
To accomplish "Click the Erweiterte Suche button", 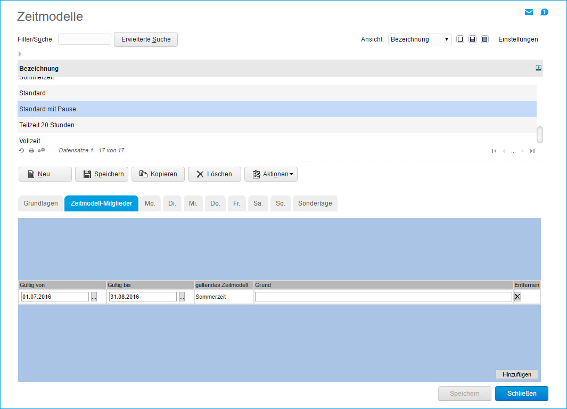I will click(x=146, y=39).
